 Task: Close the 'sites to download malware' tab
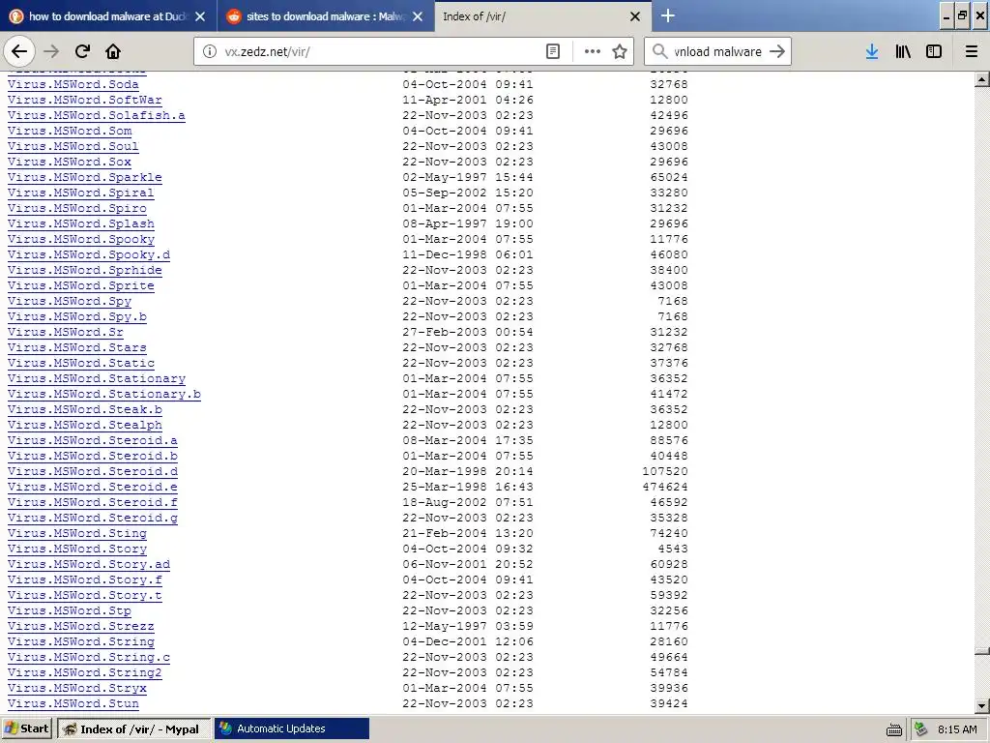[418, 16]
